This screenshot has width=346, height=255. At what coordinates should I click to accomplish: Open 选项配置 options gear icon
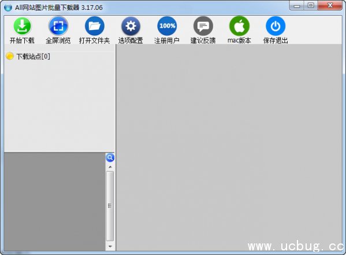[131, 26]
